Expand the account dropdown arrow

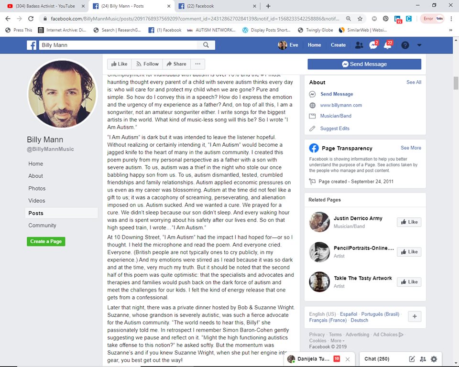click(x=419, y=45)
